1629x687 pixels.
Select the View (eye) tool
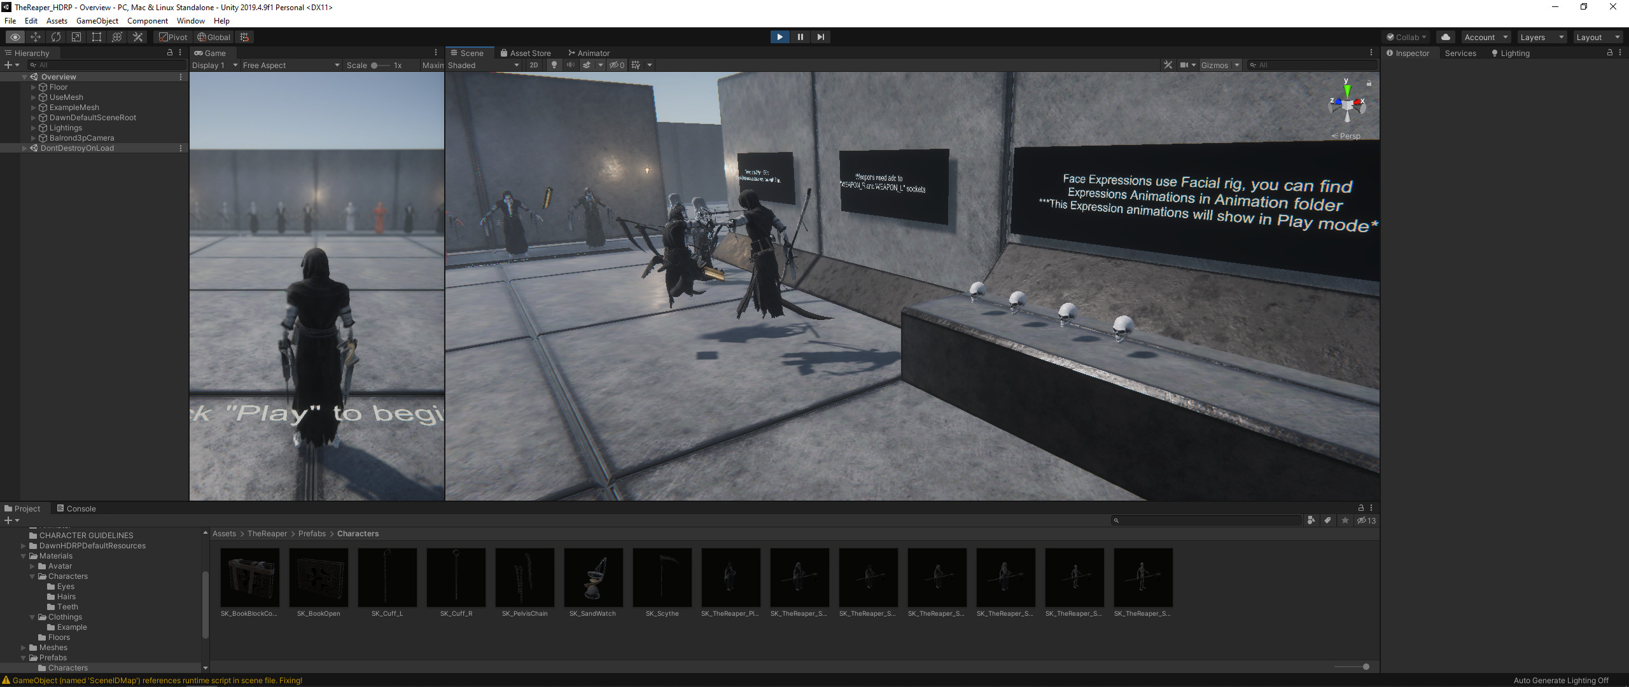[15, 37]
